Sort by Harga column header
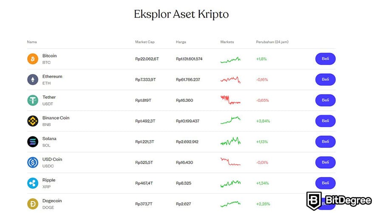 tap(181, 42)
